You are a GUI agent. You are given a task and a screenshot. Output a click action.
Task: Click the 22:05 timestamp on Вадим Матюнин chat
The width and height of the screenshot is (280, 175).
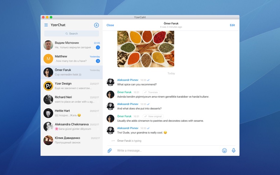(97, 43)
